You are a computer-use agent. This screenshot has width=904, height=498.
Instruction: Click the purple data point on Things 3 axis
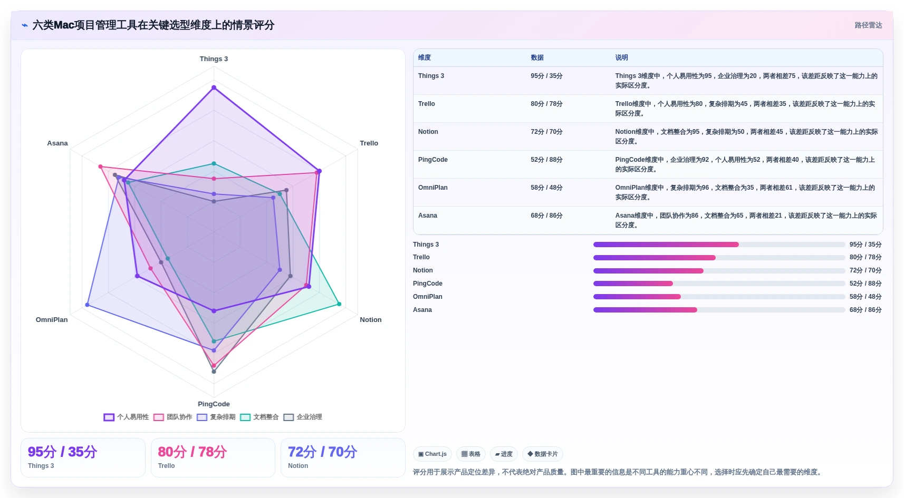pos(214,87)
